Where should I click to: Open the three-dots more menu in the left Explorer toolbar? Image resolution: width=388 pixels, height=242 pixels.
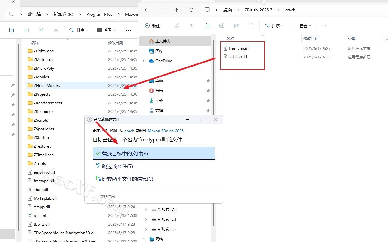129,30
